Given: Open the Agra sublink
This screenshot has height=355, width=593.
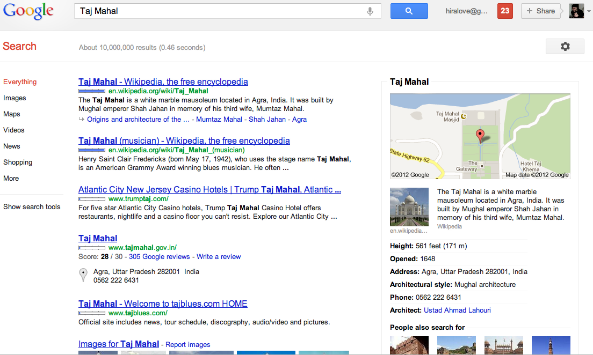Looking at the screenshot, I should (x=299, y=120).
